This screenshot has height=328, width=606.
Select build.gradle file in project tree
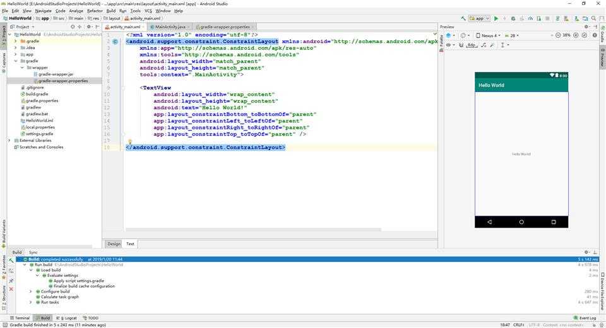tap(37, 94)
